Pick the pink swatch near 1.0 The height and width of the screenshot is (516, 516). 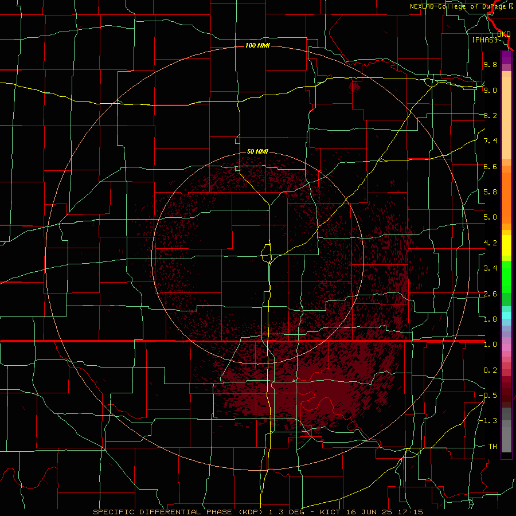pos(506,347)
